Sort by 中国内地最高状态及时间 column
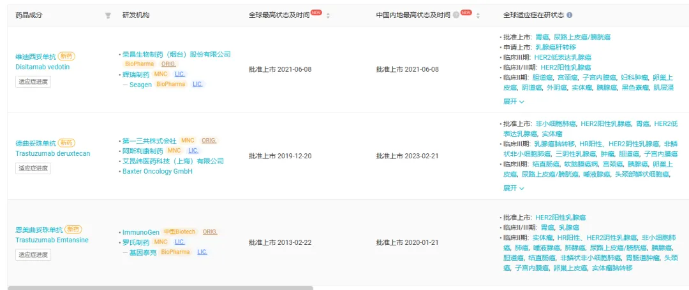689x290 pixels. [478, 15]
